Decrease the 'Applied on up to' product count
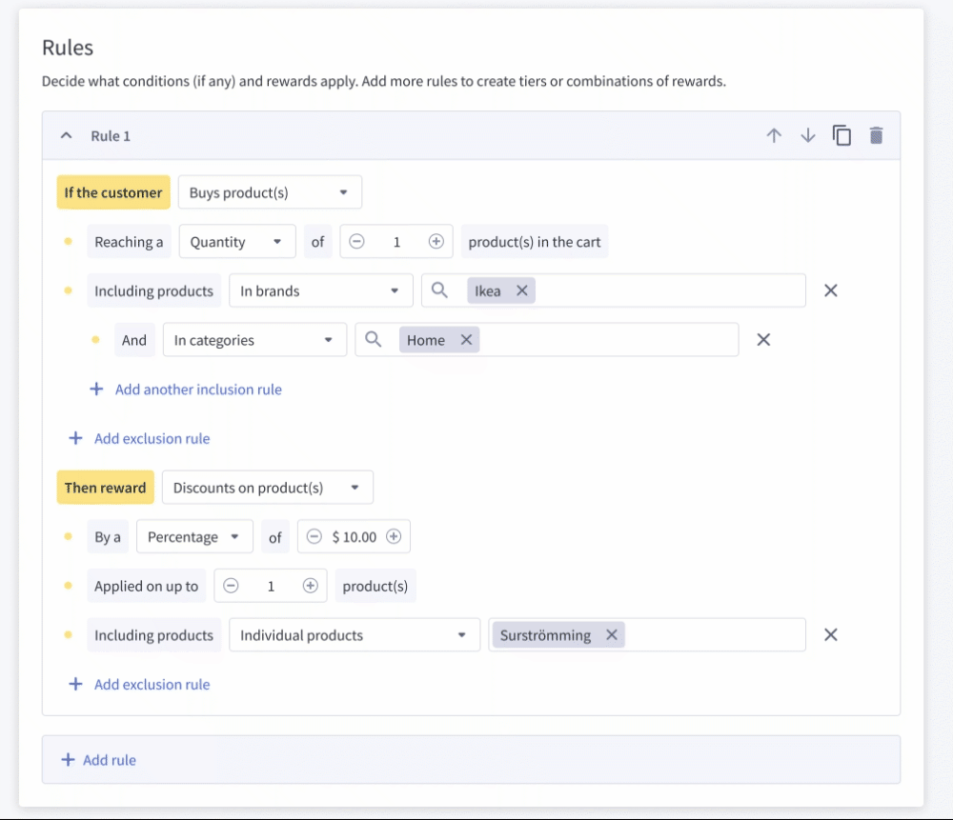Viewport: 953px width, 820px height. point(231,586)
